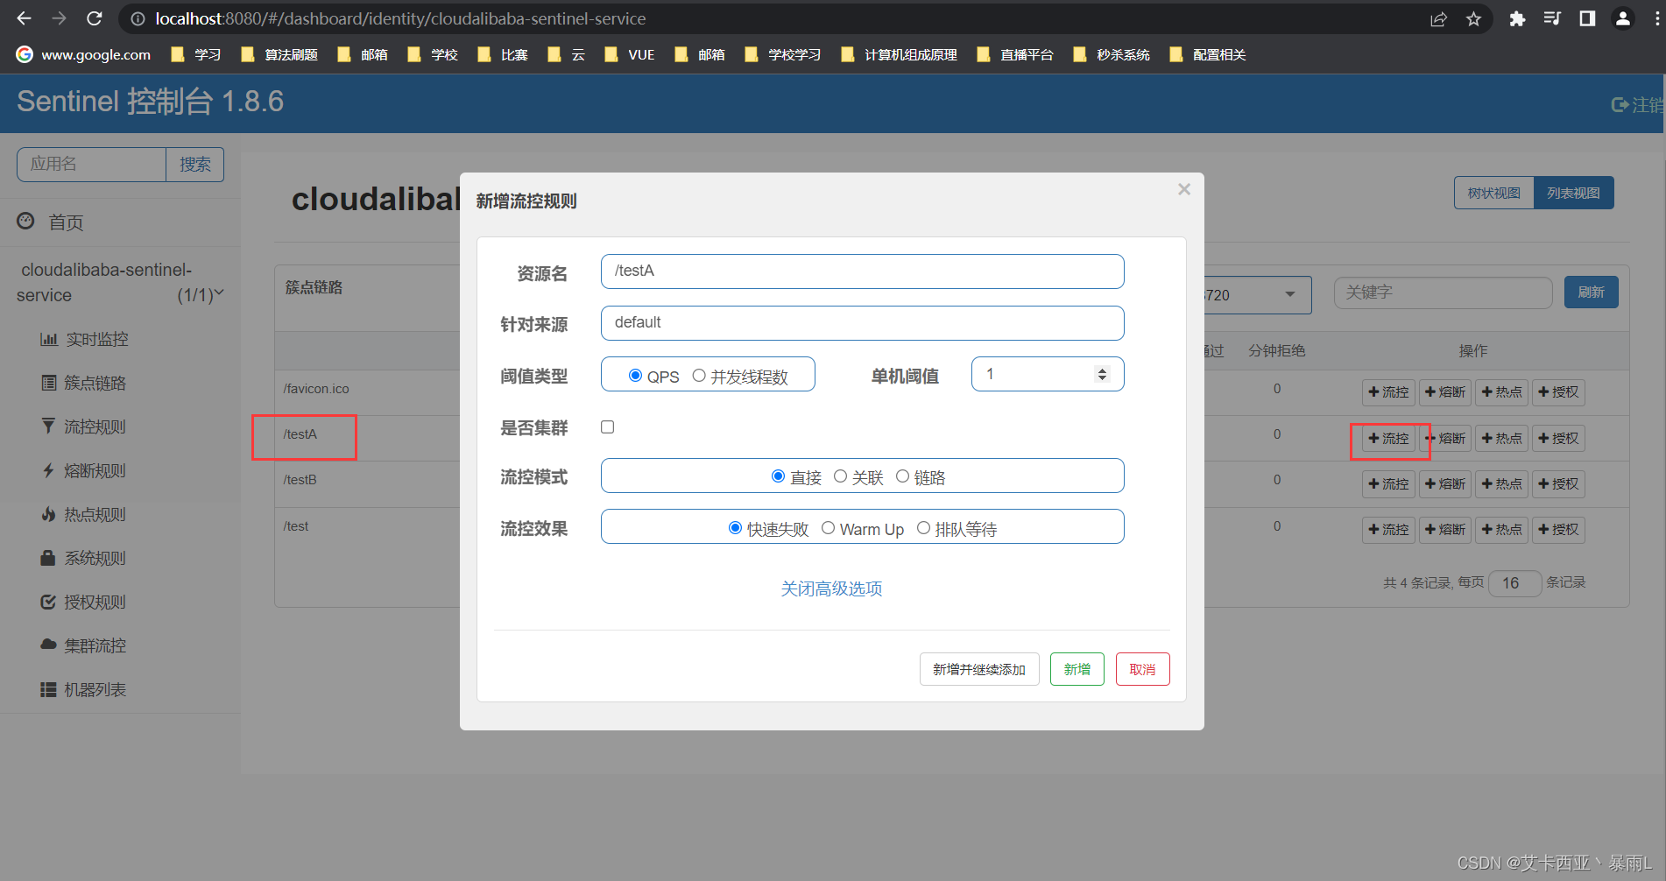Open the 算法刷题 bookmark folder
1666x881 pixels.
280,54
